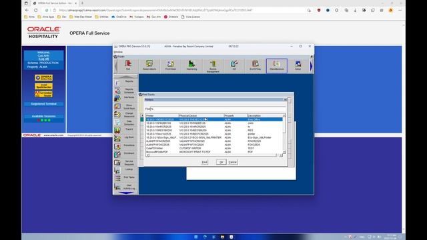Select highlighted Exec Office printer row
Screen dimensions: 427x240
[213, 119]
